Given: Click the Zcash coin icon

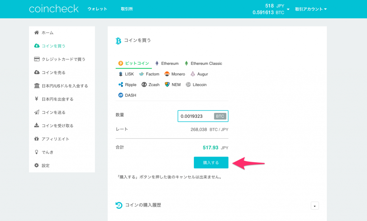Looking at the screenshot, I should click(144, 85).
